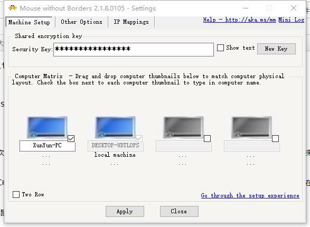Open the Other Options tab
This screenshot has width=310, height=227.
[x=81, y=22]
